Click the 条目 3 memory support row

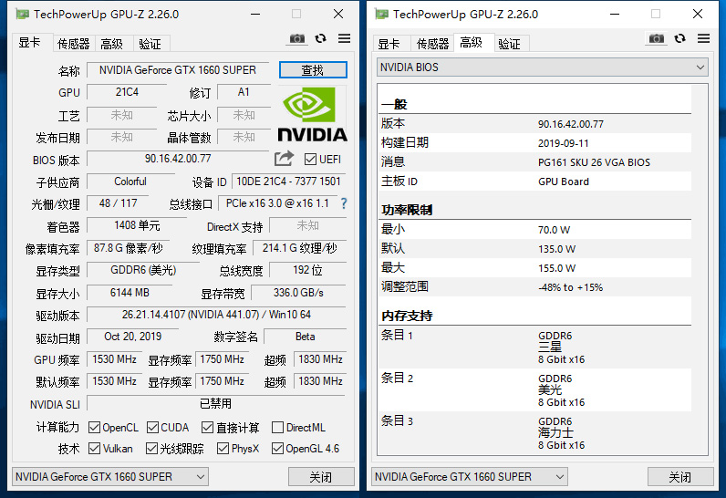[x=534, y=433]
